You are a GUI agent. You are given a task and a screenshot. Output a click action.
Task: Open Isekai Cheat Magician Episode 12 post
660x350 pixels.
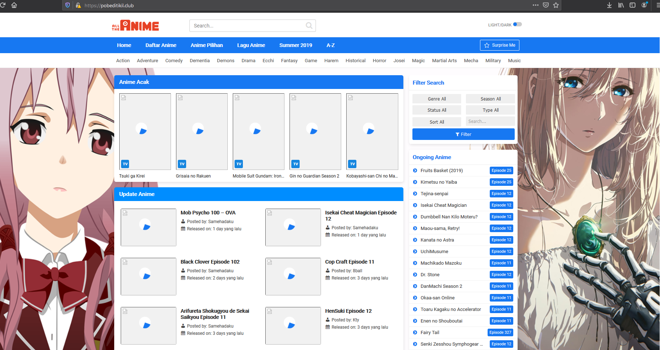coord(361,215)
